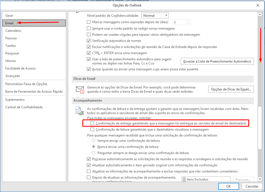Open Barra de Ferramentas de Acesso Rápido
265x192 pixels.
tap(34, 92)
